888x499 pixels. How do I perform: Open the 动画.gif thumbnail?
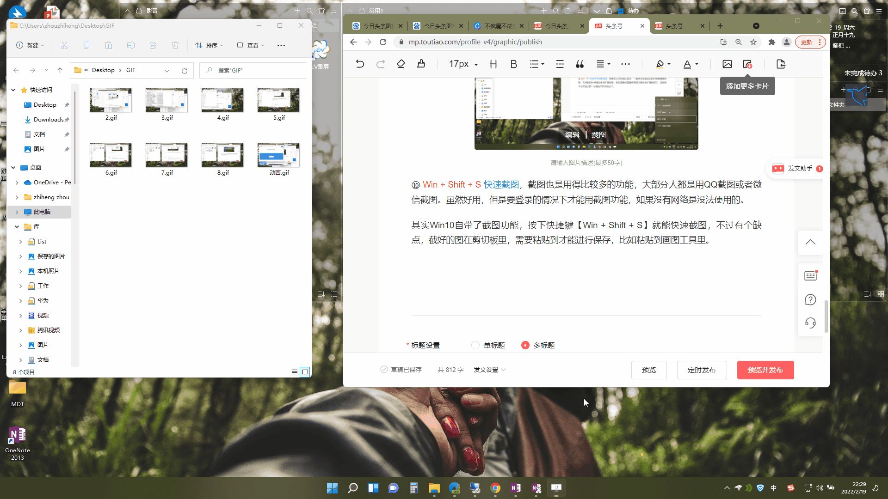[278, 156]
